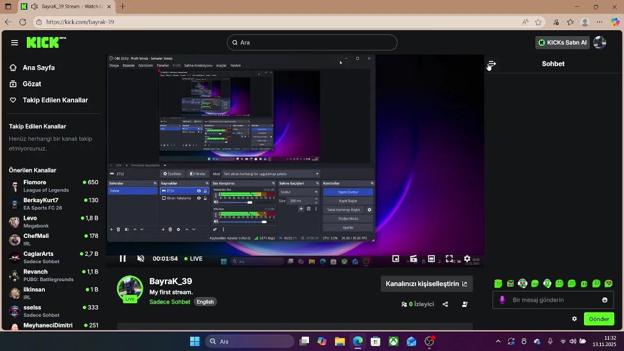Screen dimensions: 624x351
Task: Click the search field labeled Ara on Kick
Action: (312, 42)
